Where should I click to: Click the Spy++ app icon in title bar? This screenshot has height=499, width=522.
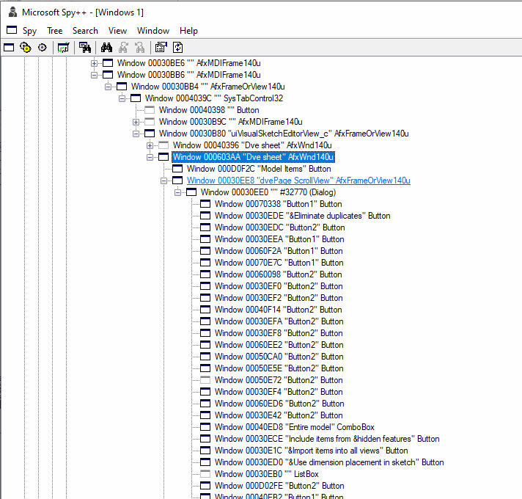tap(12, 12)
